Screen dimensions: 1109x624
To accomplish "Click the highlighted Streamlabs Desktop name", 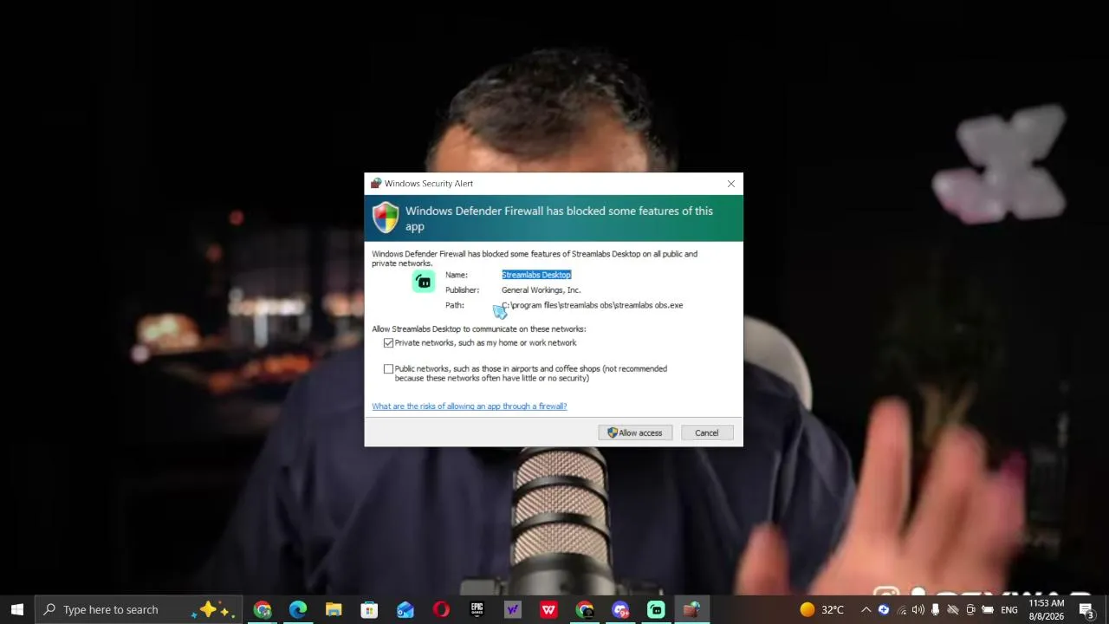I will tap(536, 275).
